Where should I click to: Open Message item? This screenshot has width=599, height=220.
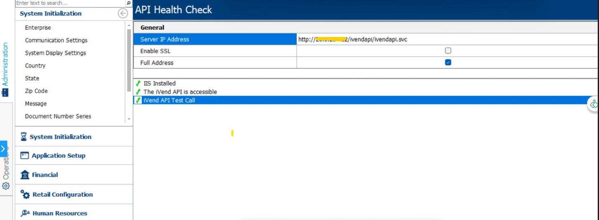click(x=36, y=104)
